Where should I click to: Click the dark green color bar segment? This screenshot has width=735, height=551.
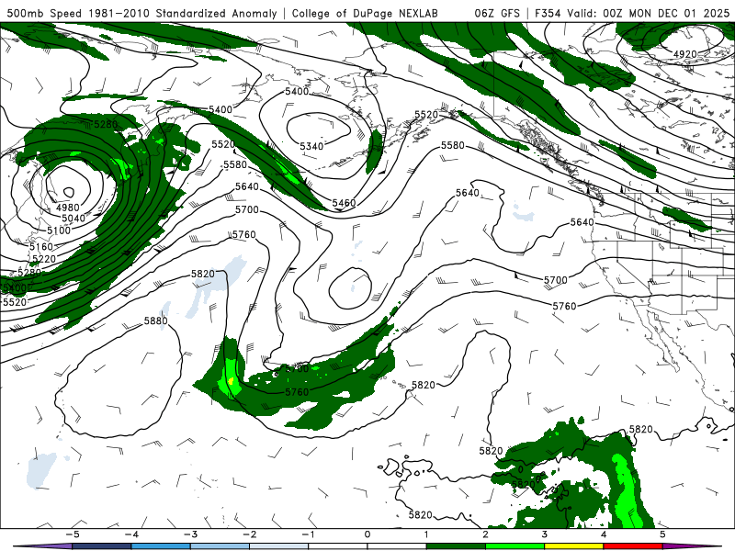456,546
